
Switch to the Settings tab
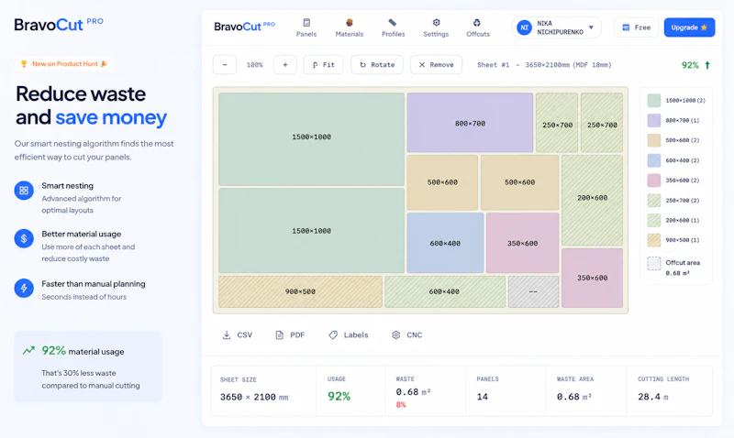[436, 28]
